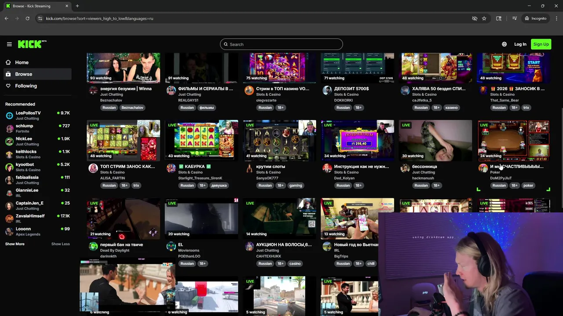Open the hamburger sidebar menu
Image resolution: width=563 pixels, height=316 pixels.
9,44
